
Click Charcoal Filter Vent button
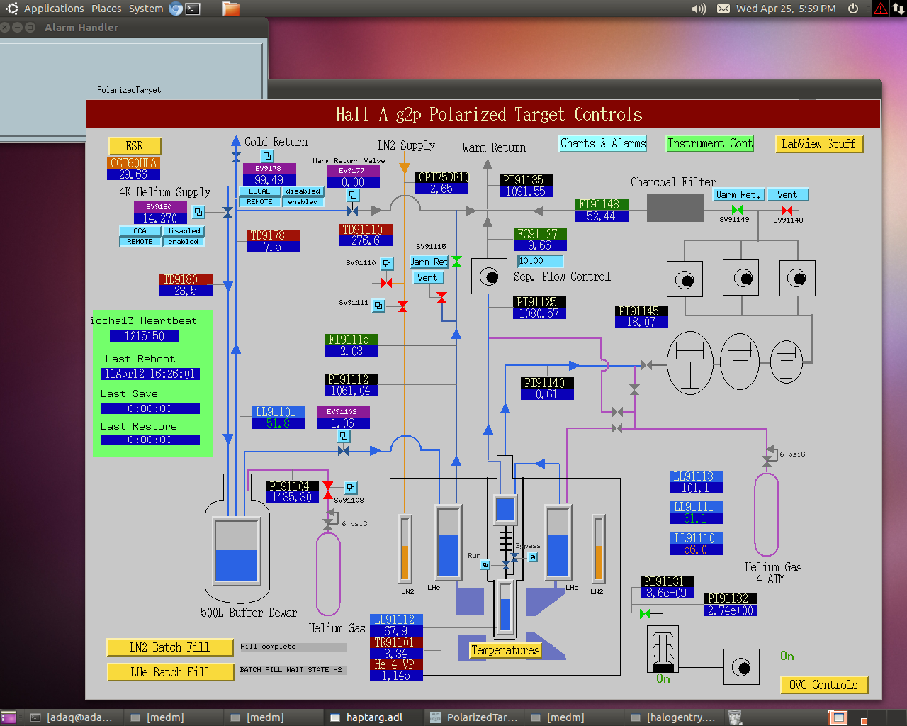(x=787, y=194)
